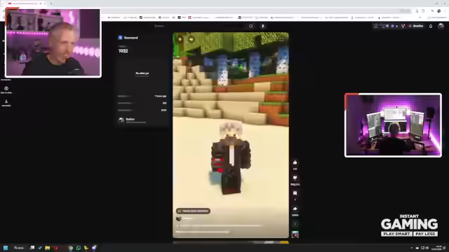The height and width of the screenshot is (252, 449).
Task: Open the three-dot more options menu
Action: click(x=295, y=224)
